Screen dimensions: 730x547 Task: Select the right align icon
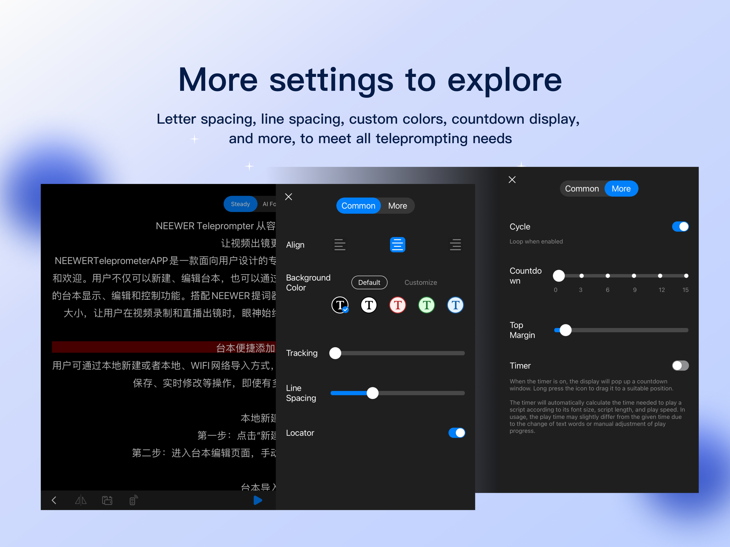pyautogui.click(x=455, y=245)
